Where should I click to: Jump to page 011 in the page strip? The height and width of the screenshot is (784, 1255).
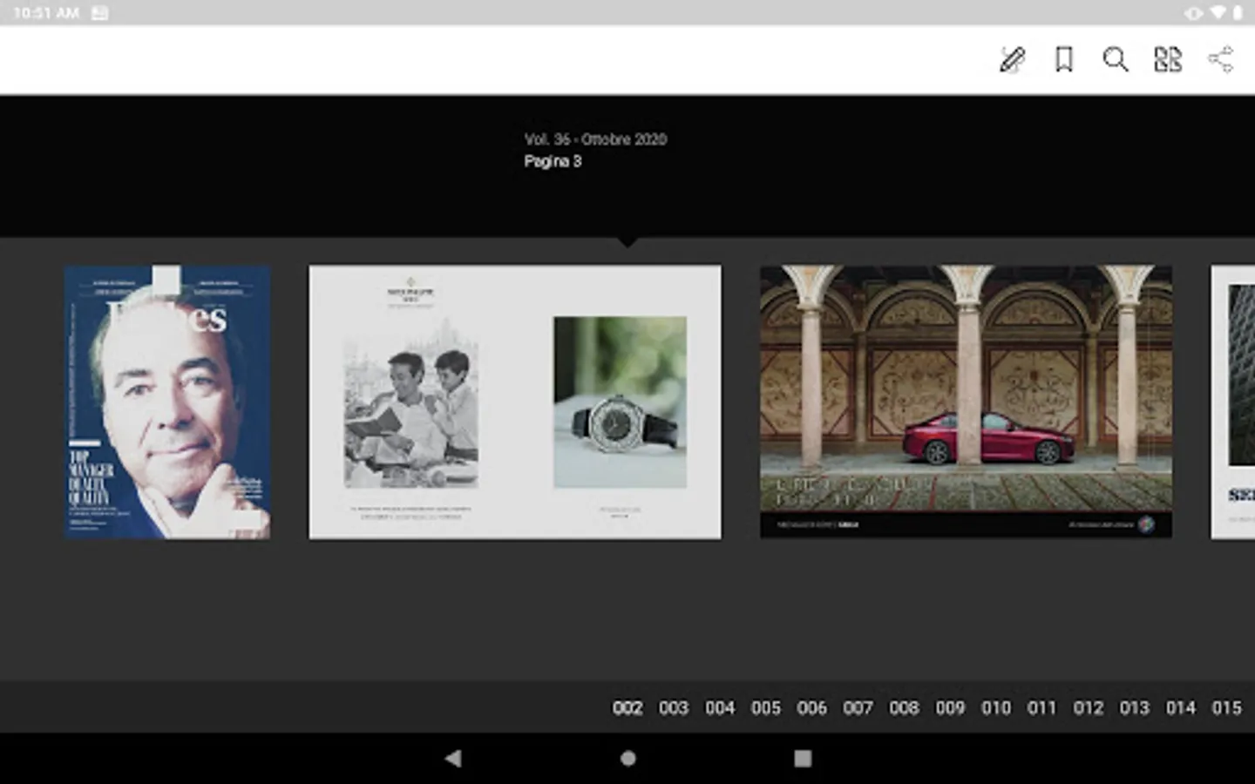coord(1041,708)
